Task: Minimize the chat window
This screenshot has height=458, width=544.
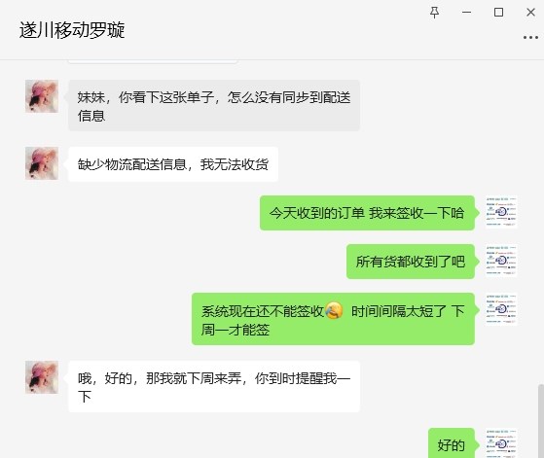Action: [466, 13]
